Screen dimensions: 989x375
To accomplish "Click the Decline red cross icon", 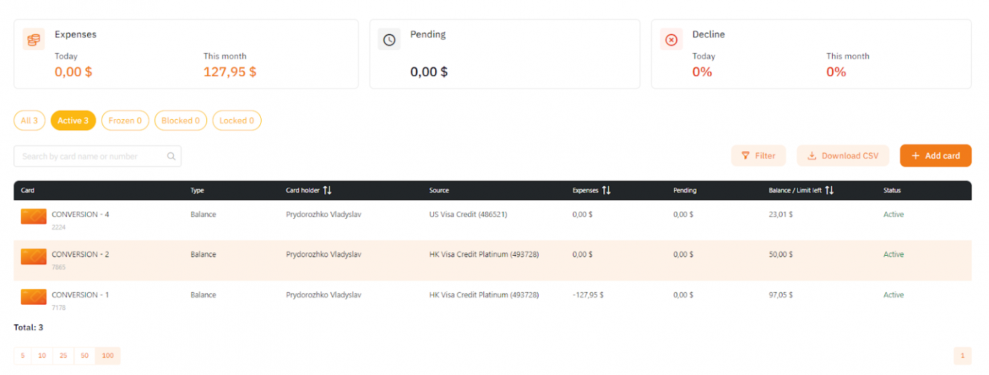I will (671, 39).
